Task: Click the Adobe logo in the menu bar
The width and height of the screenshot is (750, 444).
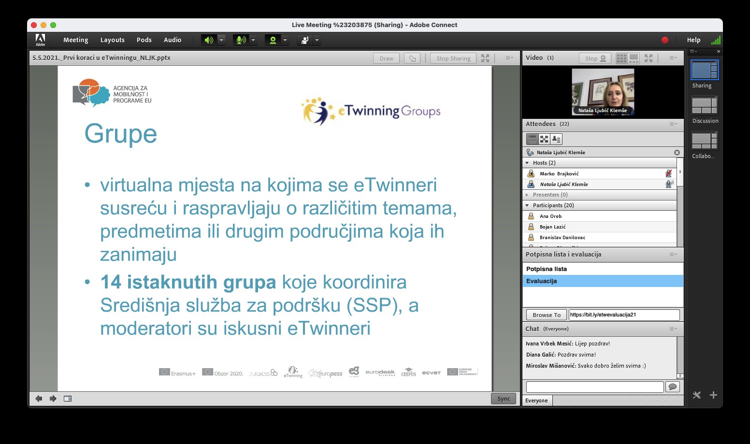Action: [41, 40]
